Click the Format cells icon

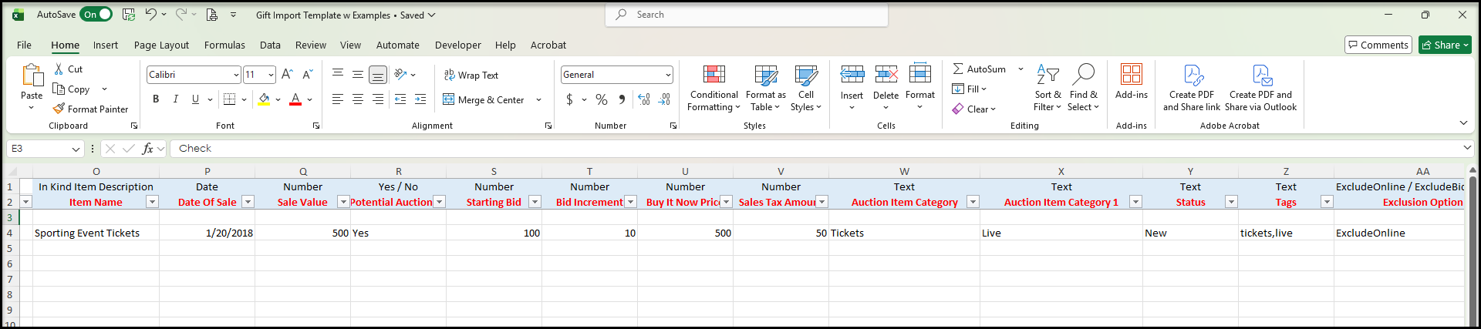920,75
